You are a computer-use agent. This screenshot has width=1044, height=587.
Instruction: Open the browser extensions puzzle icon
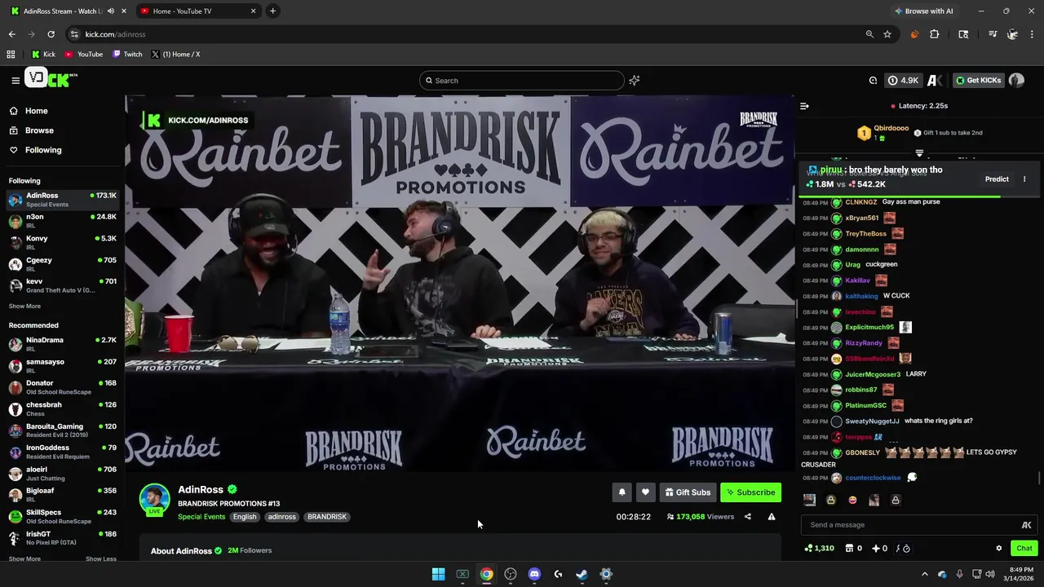[935, 34]
